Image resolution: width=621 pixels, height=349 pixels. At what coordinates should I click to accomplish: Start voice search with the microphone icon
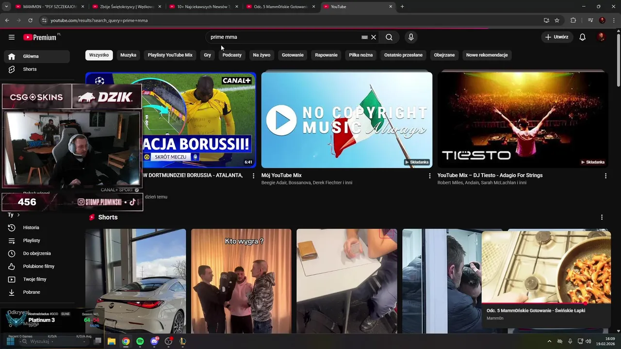pos(411,37)
